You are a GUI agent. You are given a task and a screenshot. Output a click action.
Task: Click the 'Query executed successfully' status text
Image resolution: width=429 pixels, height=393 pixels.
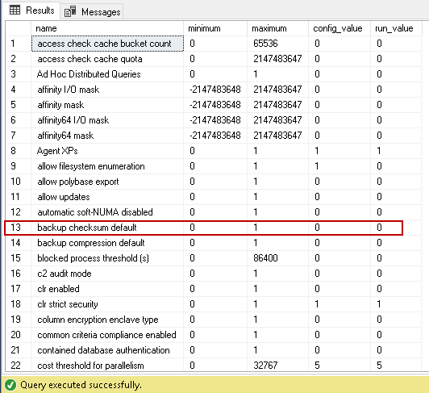[x=81, y=385]
